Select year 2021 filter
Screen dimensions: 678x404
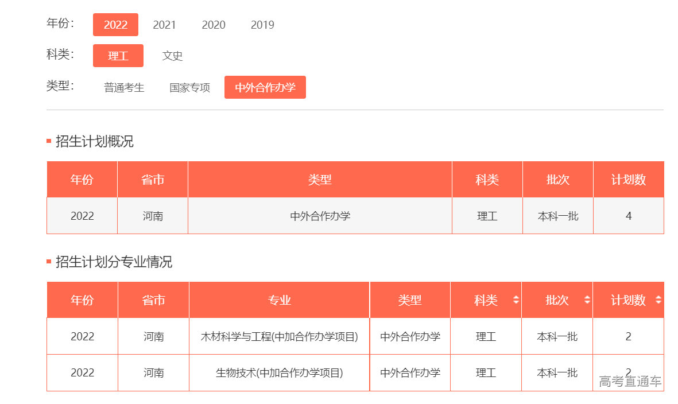(x=164, y=25)
